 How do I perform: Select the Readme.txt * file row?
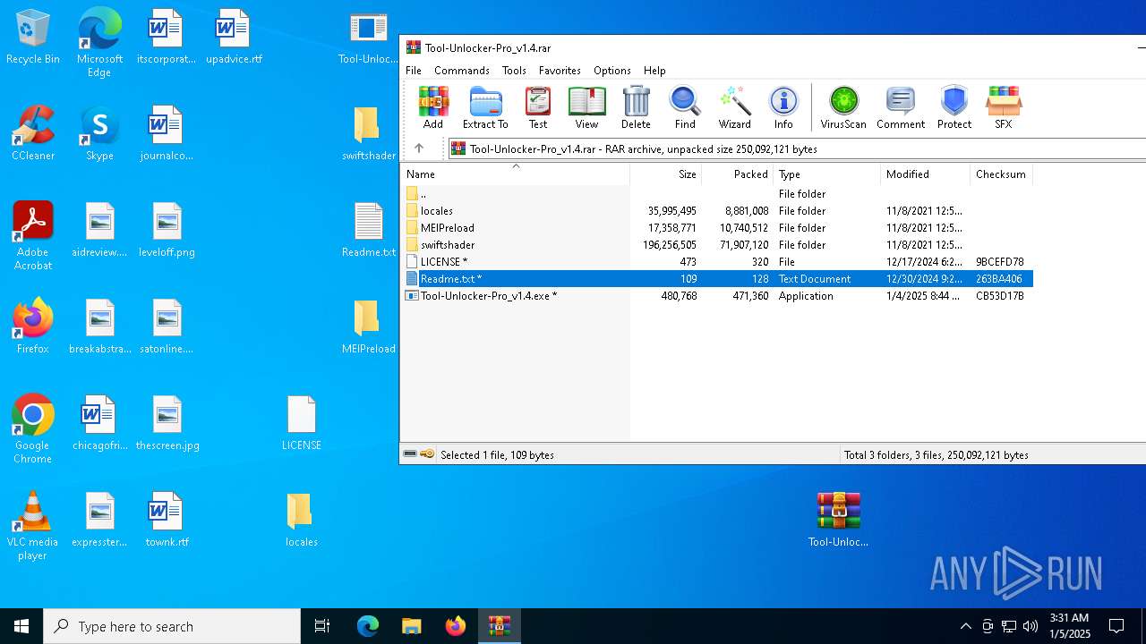pos(717,278)
